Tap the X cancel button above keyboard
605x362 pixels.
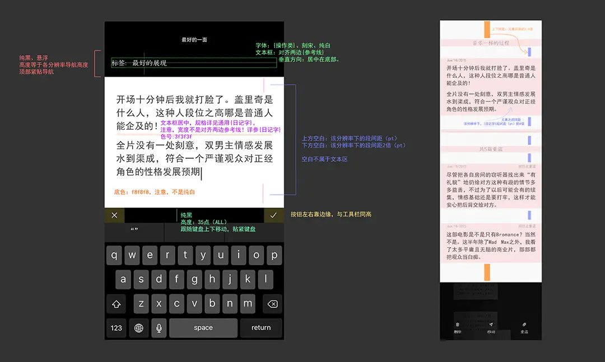coord(114,215)
